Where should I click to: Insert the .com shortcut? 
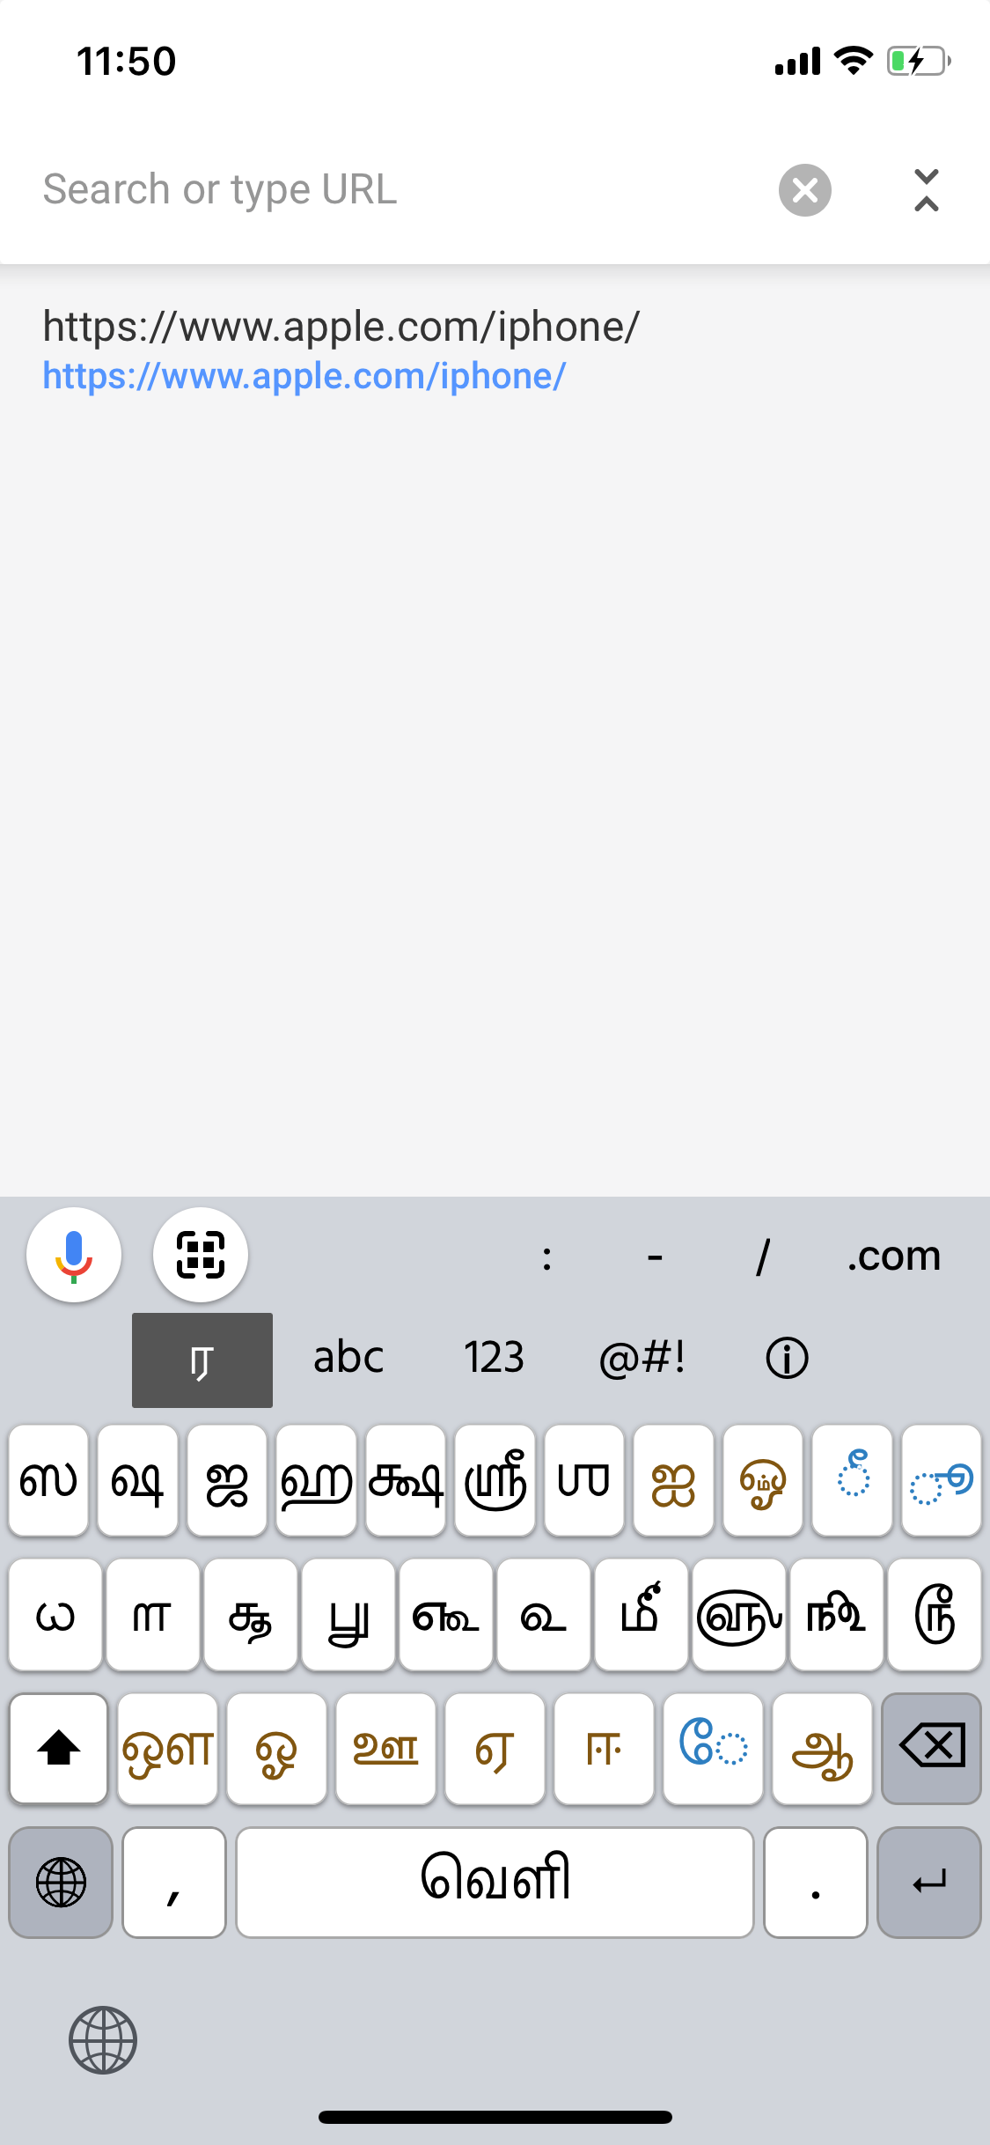(894, 1257)
